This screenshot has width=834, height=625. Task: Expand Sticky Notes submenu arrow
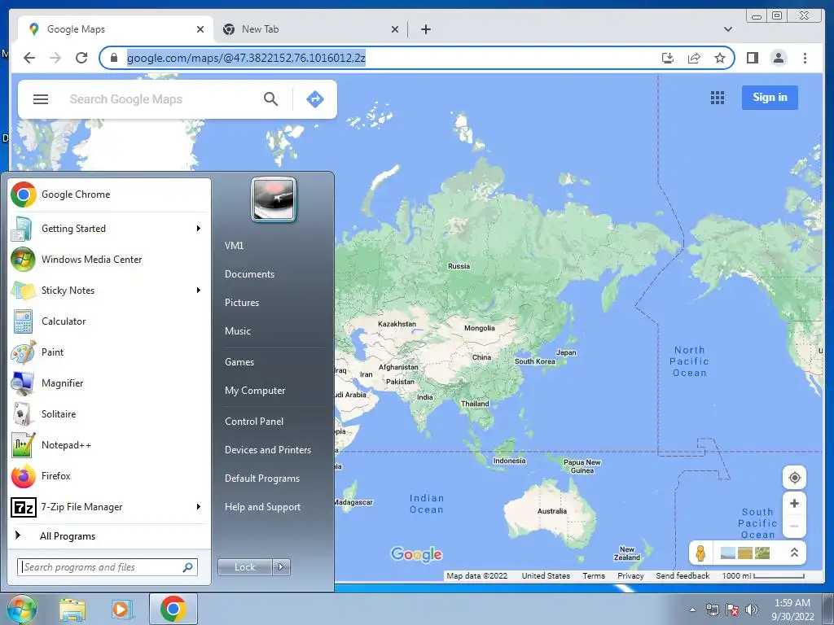pos(199,291)
